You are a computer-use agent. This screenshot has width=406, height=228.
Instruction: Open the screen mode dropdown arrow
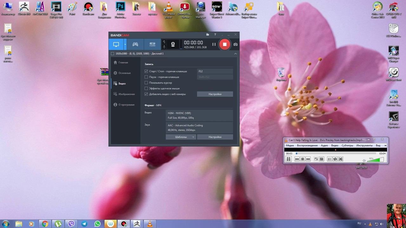click(125, 44)
